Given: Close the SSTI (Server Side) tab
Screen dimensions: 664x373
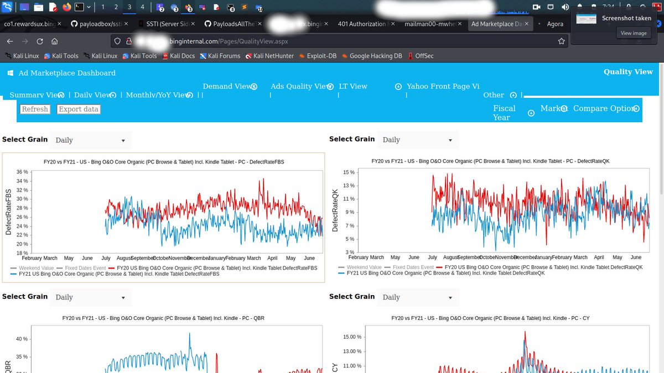Looking at the screenshot, I should [193, 24].
